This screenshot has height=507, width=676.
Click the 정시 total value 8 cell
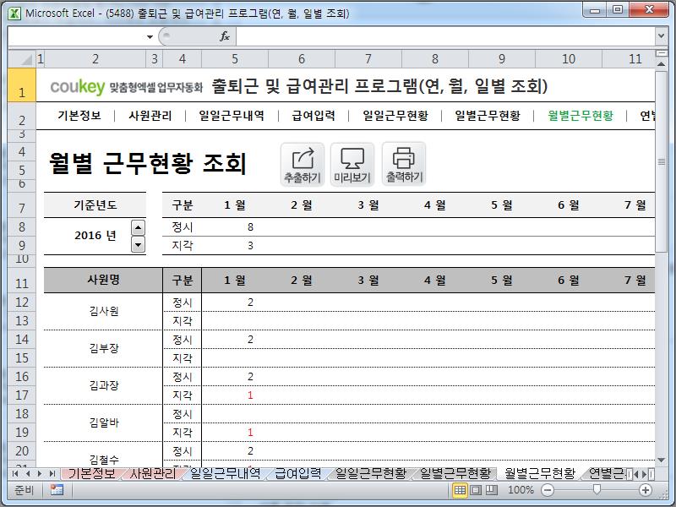pyautogui.click(x=235, y=227)
